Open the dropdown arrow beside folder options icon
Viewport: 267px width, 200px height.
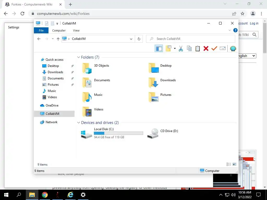(x=175, y=48)
